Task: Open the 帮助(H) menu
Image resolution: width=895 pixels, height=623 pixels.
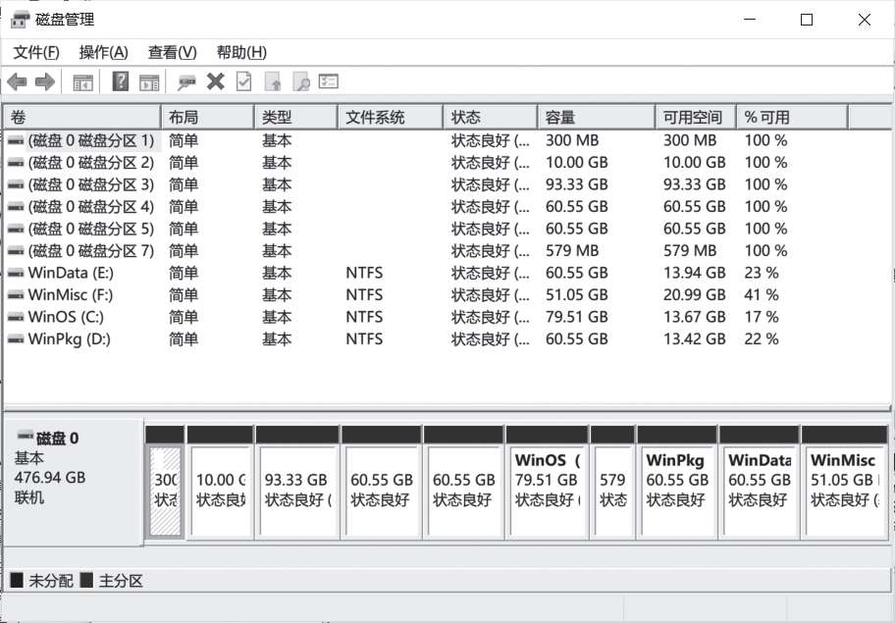Action: (x=241, y=52)
